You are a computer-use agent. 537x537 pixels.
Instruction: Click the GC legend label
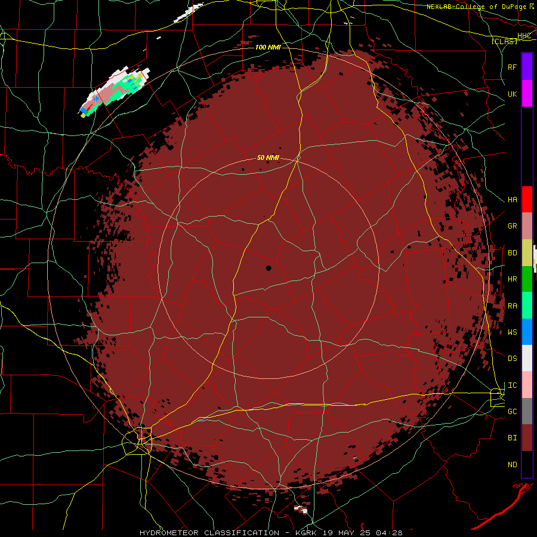(512, 412)
